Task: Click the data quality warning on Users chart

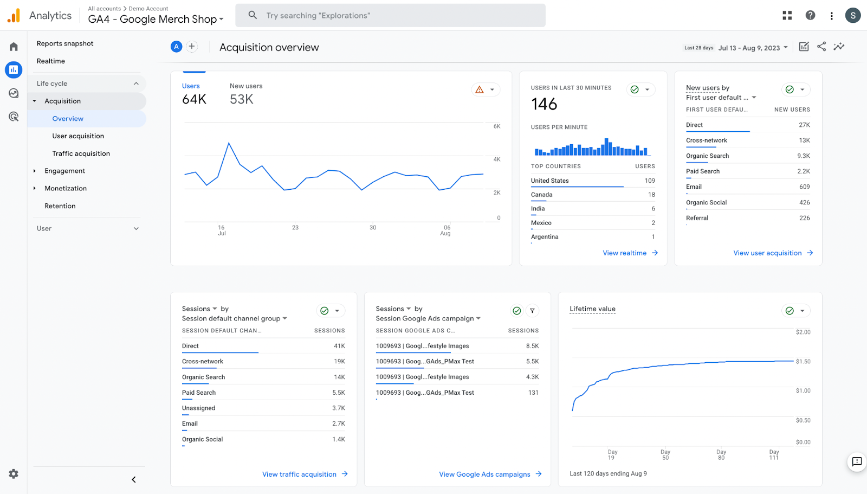Action: click(x=479, y=89)
